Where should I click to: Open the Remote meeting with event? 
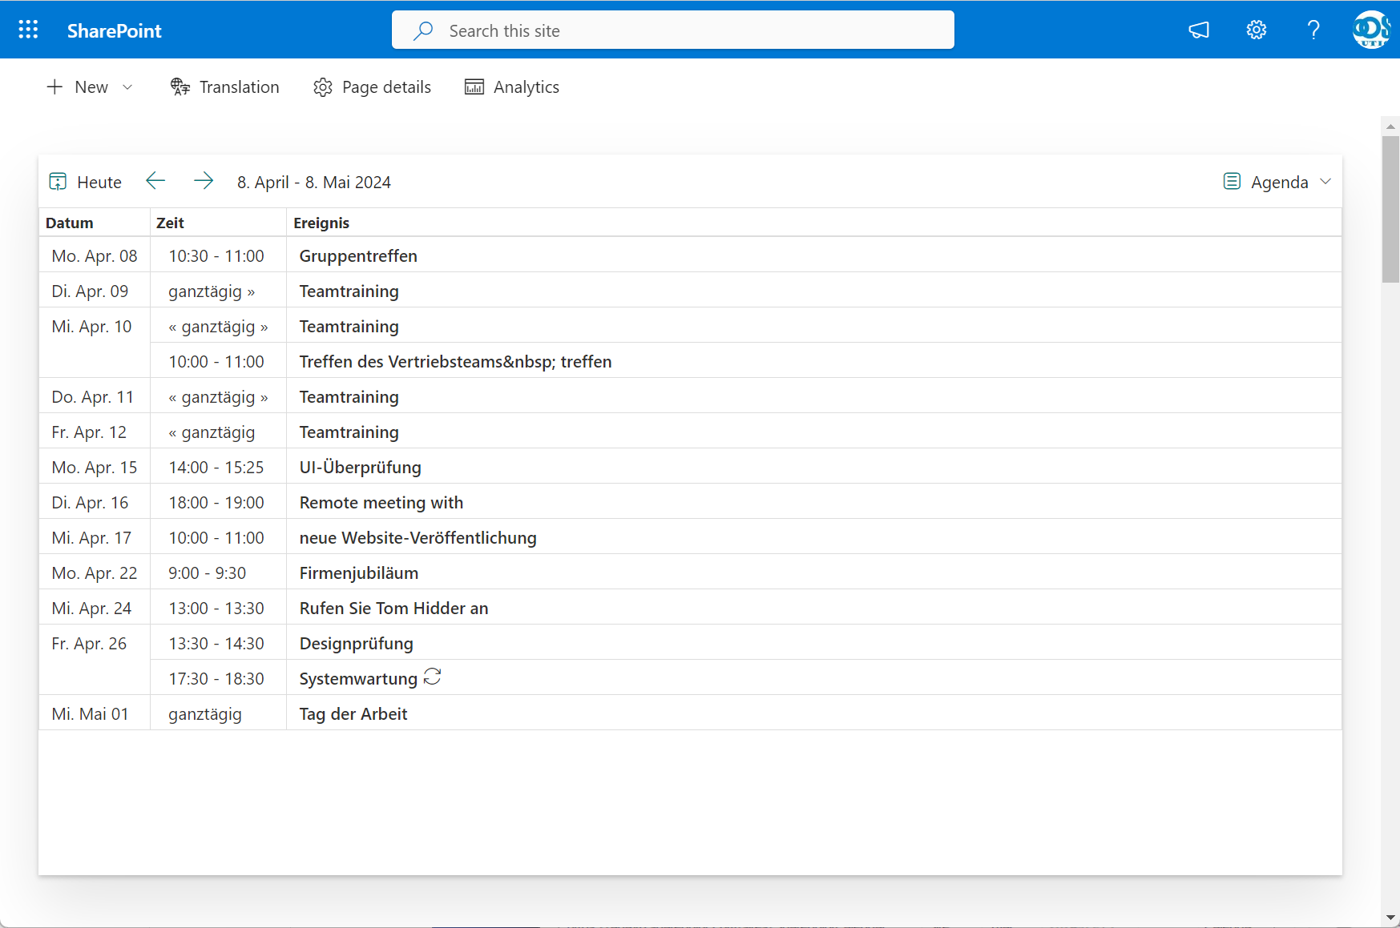click(381, 503)
